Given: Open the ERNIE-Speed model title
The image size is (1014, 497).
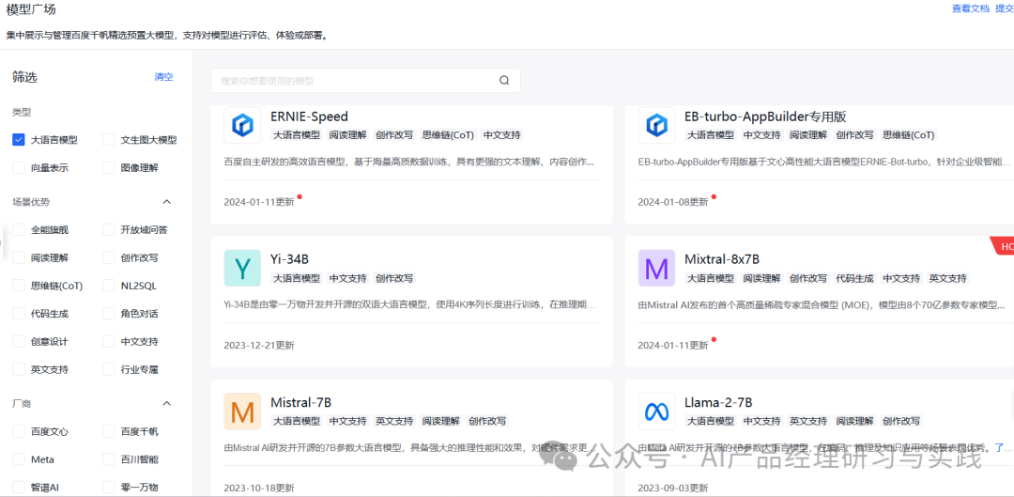Looking at the screenshot, I should (309, 116).
